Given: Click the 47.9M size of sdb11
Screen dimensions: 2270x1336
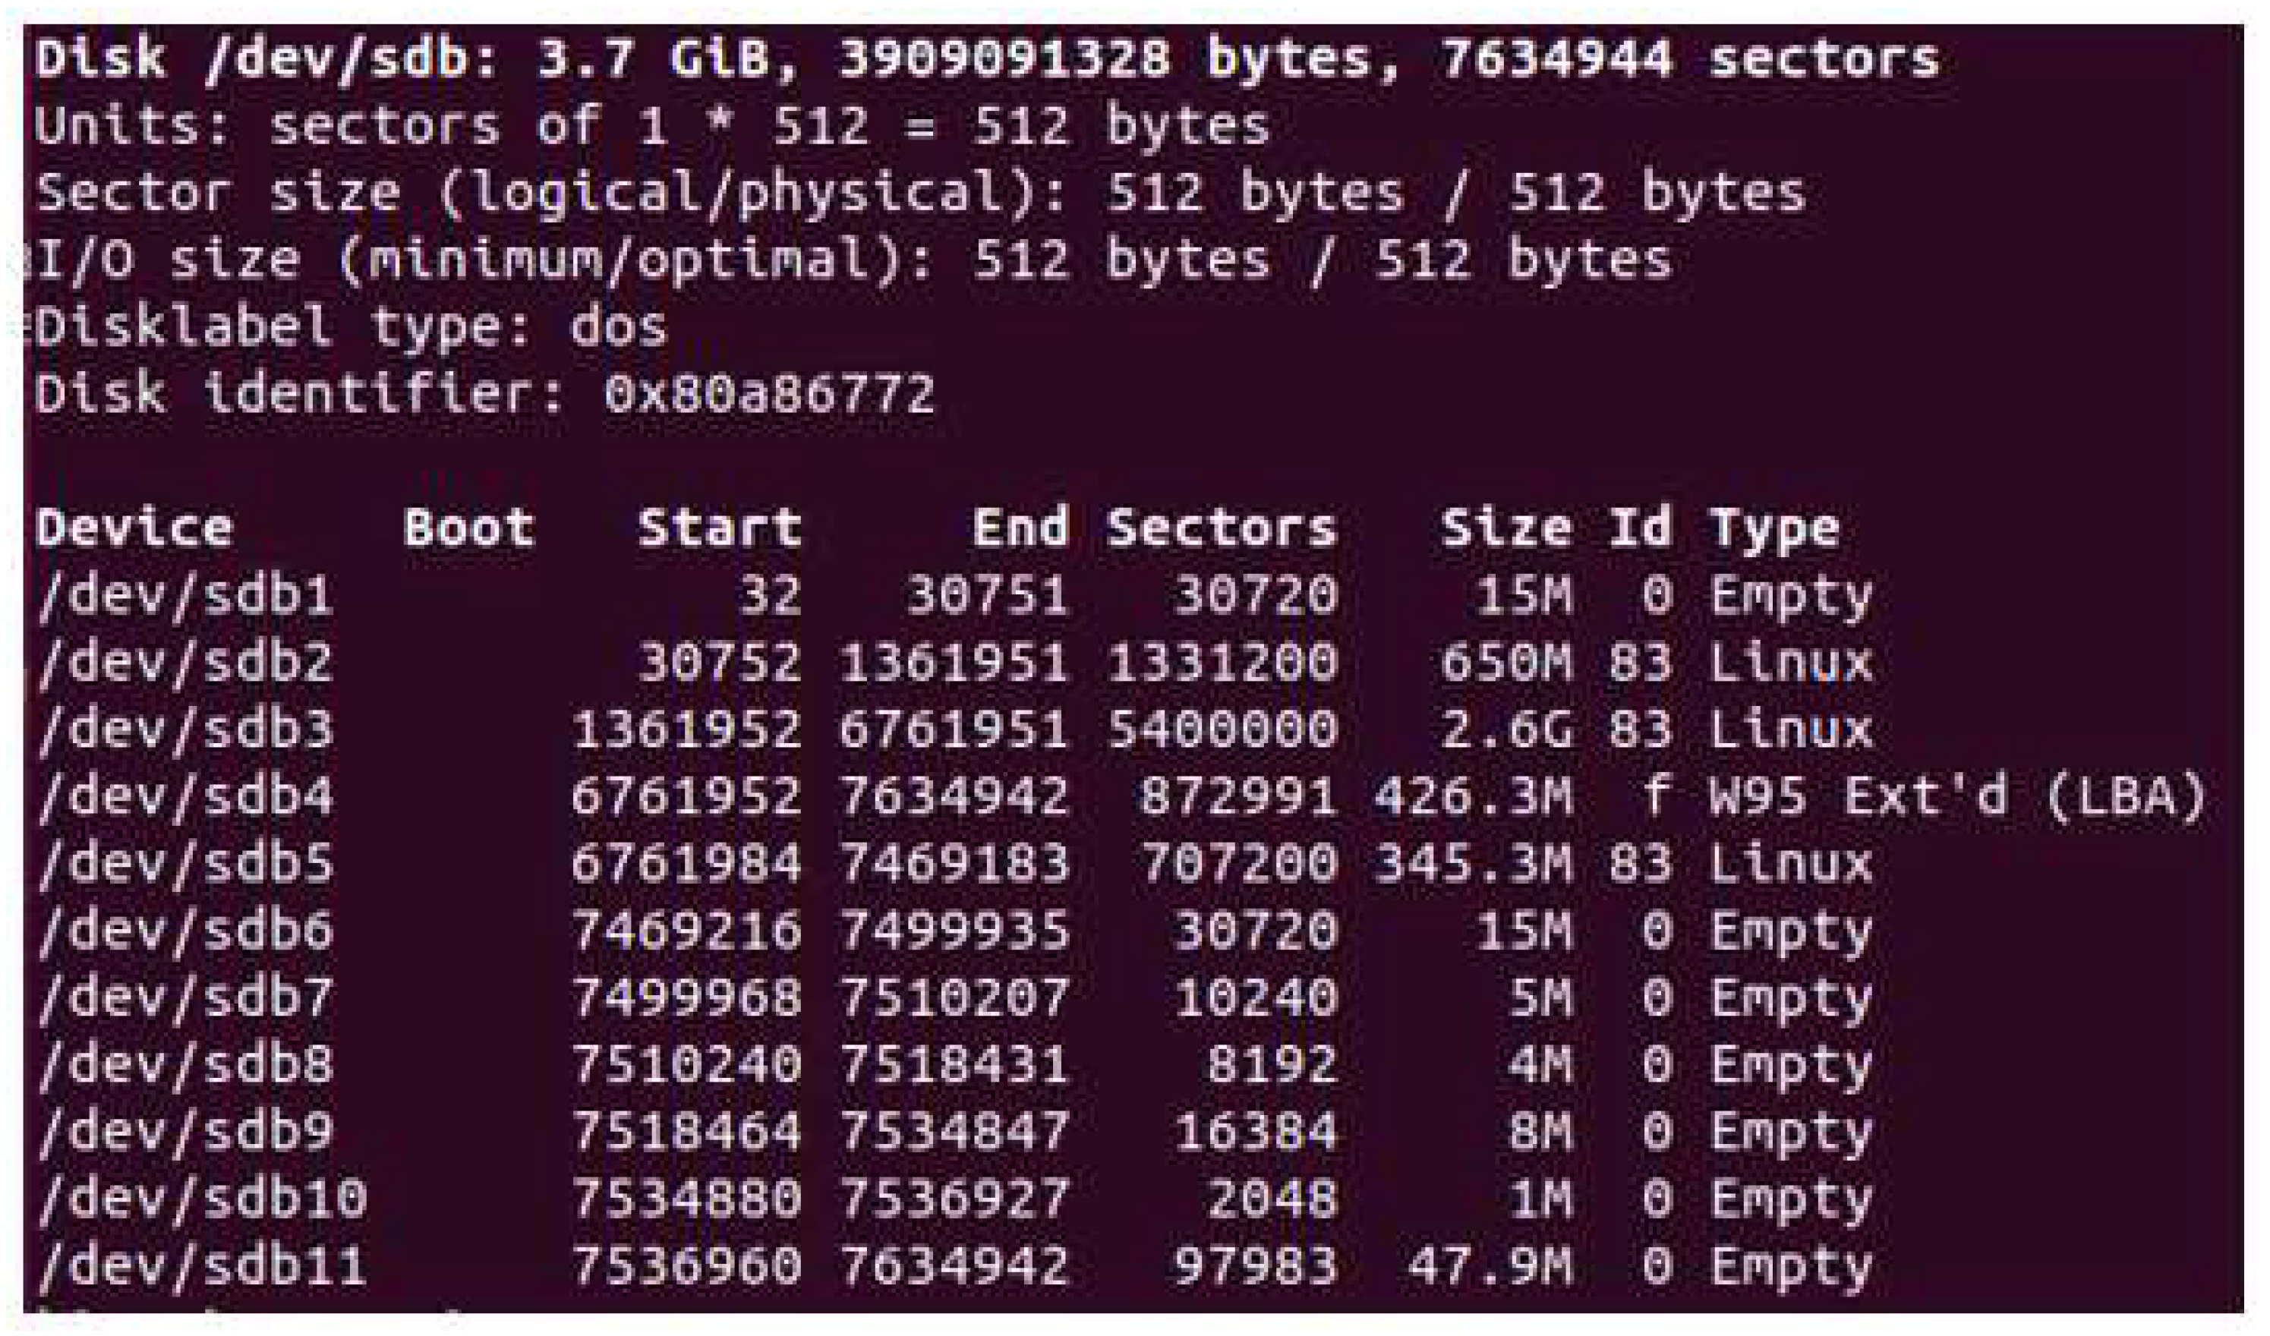Looking at the screenshot, I should pyautogui.click(x=1490, y=1265).
